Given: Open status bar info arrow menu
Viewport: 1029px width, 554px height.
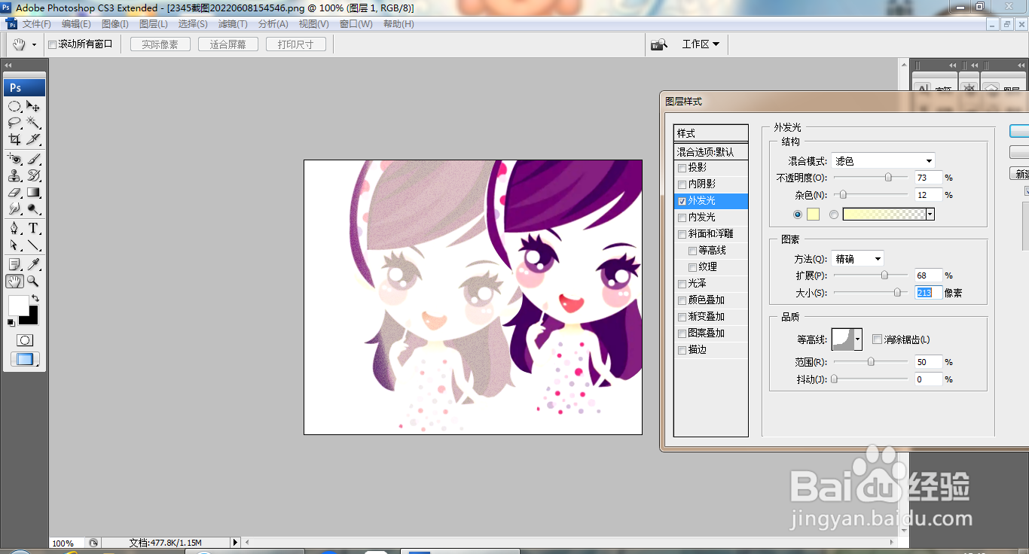Looking at the screenshot, I should pos(235,542).
